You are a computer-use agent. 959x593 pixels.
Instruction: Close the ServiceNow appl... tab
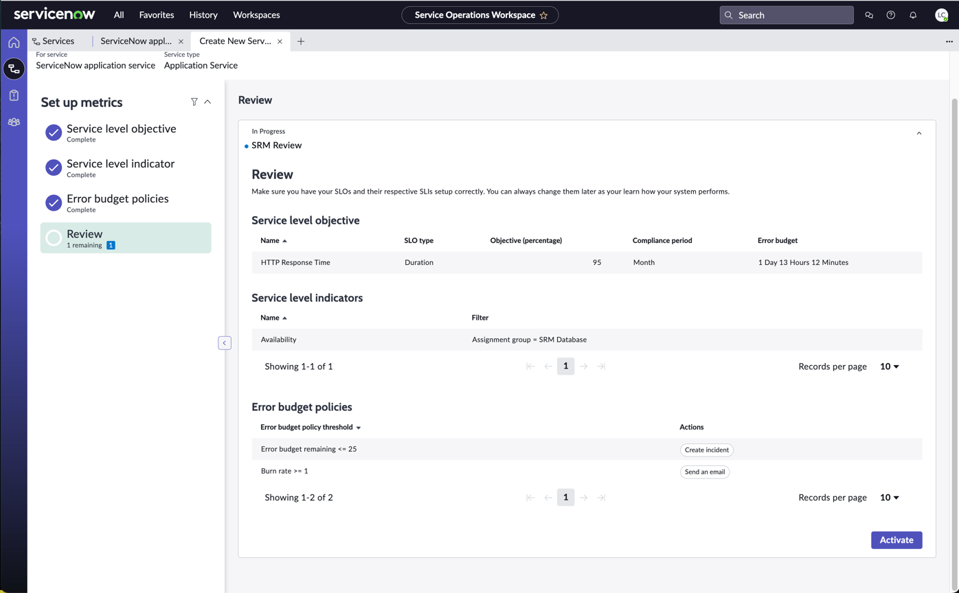[181, 41]
